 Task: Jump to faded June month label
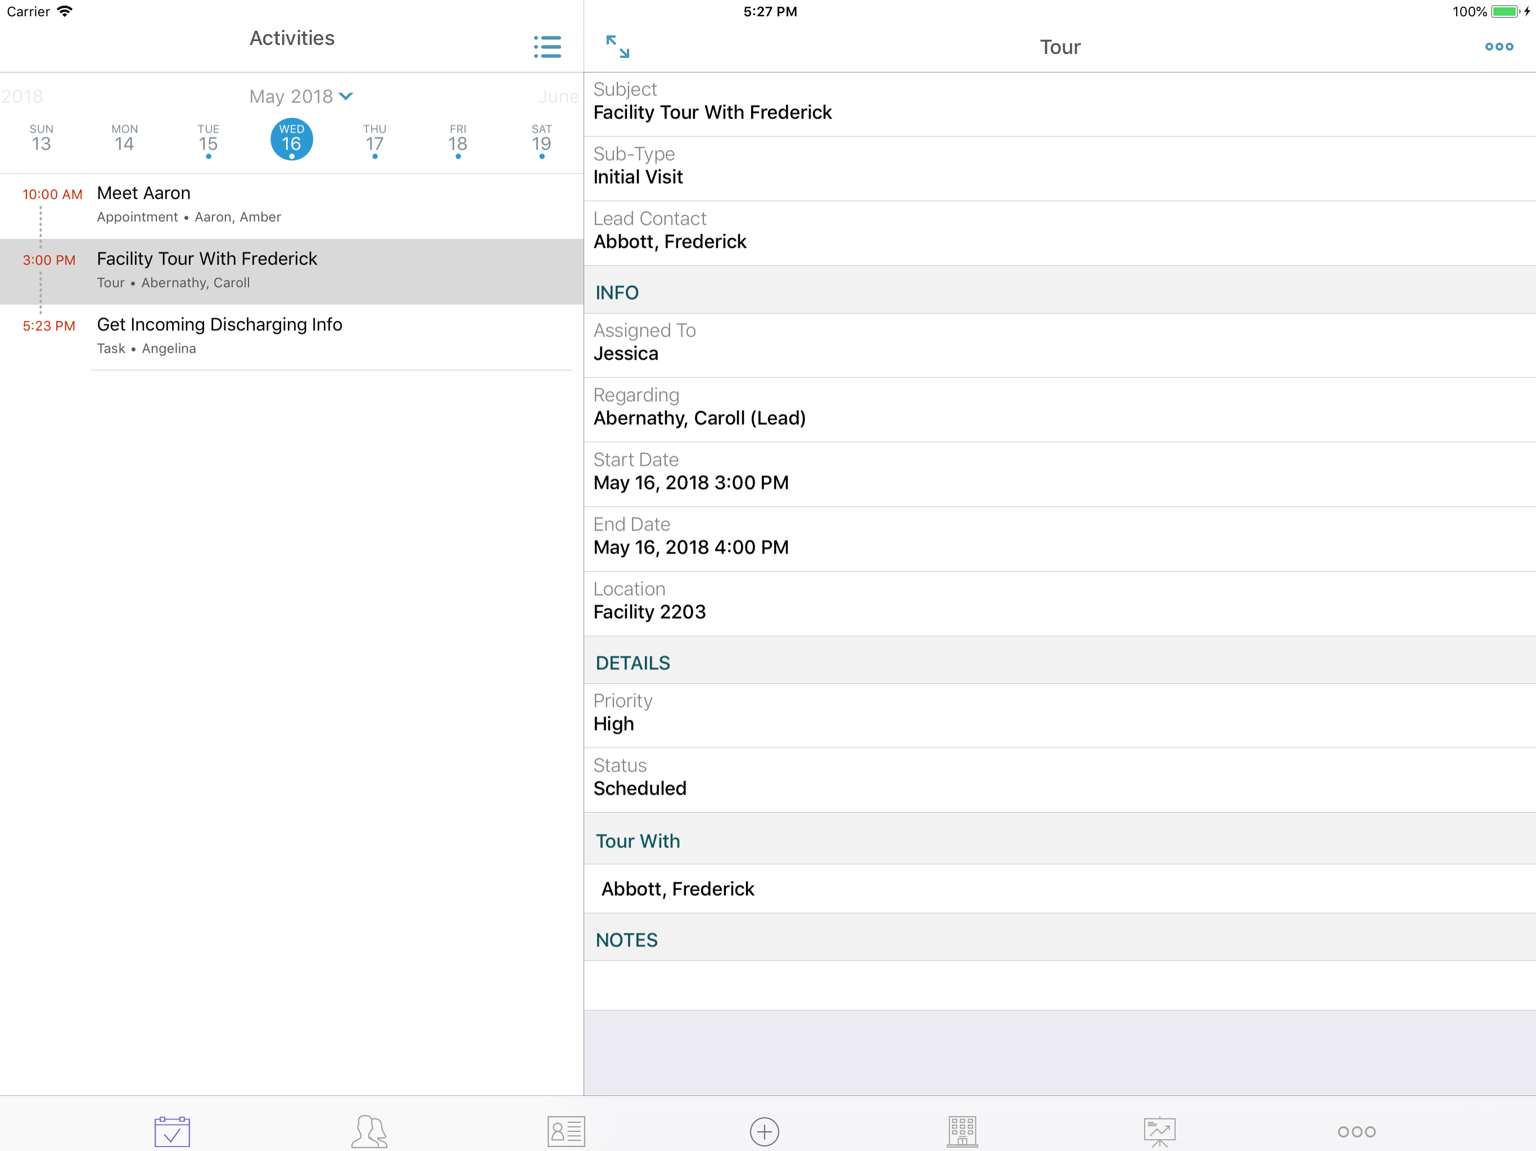558,97
